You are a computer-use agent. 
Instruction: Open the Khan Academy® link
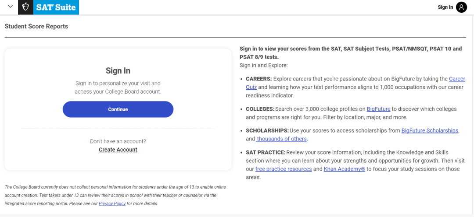click(345, 169)
